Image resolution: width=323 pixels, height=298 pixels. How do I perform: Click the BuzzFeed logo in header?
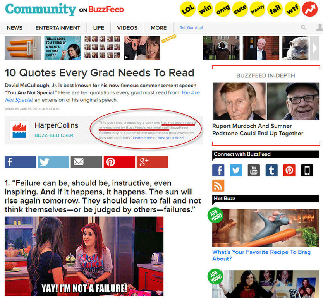point(106,9)
